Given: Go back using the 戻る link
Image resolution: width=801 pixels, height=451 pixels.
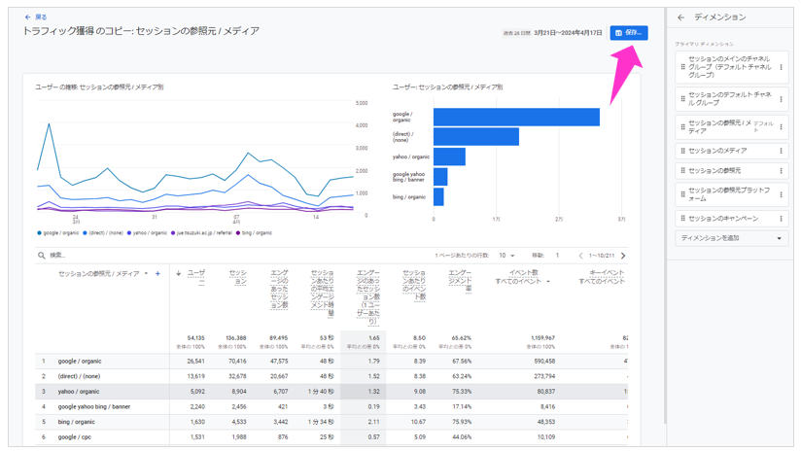Looking at the screenshot, I should (36, 17).
